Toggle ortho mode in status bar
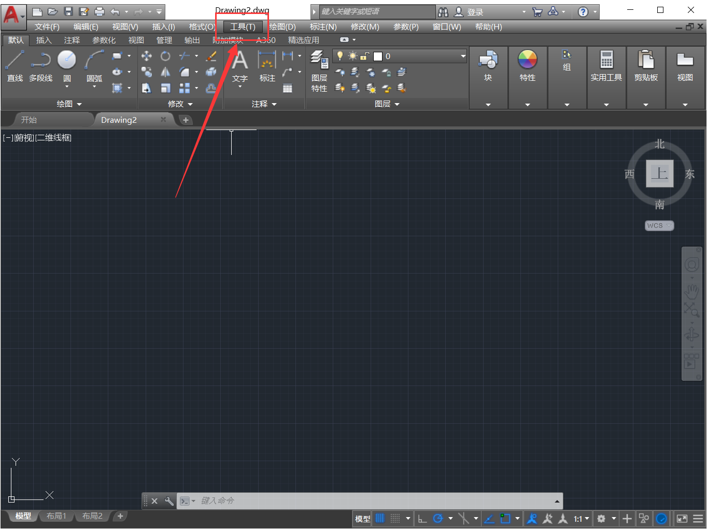The image size is (707, 529). 422,518
